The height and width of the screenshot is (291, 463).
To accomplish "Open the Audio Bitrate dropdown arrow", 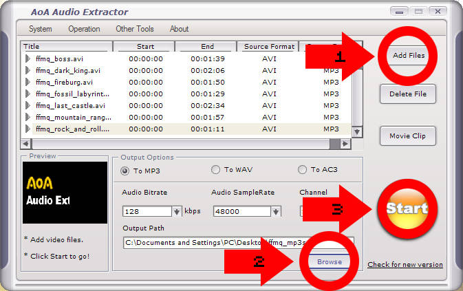I will coord(177,212).
